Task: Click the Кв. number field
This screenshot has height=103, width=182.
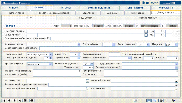Action: click(159, 35)
